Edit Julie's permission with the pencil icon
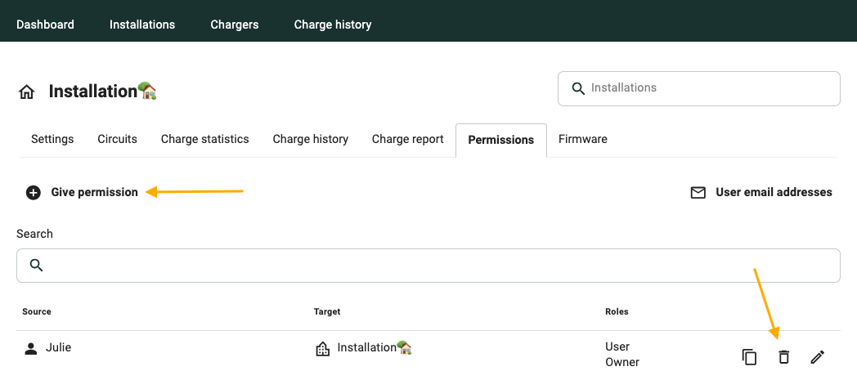 [817, 356]
